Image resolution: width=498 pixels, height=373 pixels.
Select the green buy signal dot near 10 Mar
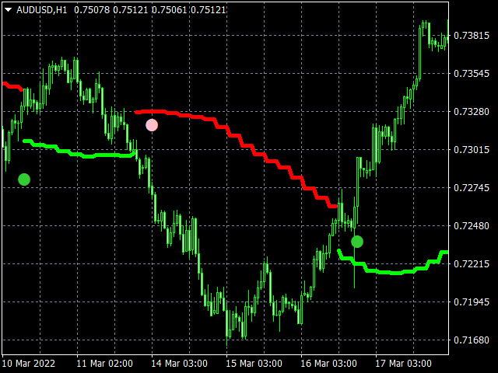tap(24, 180)
